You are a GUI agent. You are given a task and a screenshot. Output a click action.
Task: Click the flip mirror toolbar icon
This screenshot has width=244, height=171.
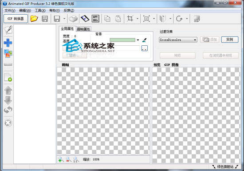[x=163, y=19]
